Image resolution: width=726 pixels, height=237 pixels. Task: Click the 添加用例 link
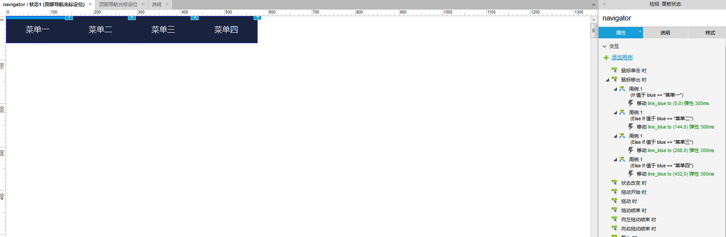pos(622,58)
